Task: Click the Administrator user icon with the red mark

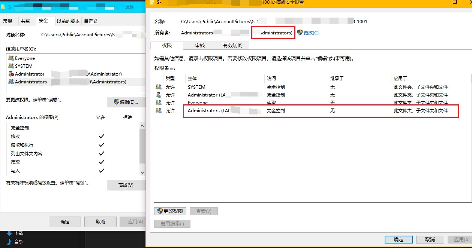Action: (11, 74)
